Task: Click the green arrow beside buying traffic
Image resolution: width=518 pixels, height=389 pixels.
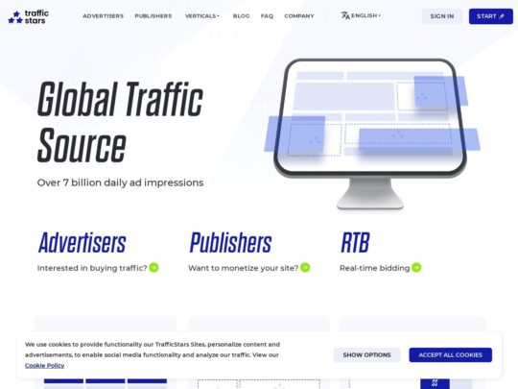Action: (x=153, y=267)
